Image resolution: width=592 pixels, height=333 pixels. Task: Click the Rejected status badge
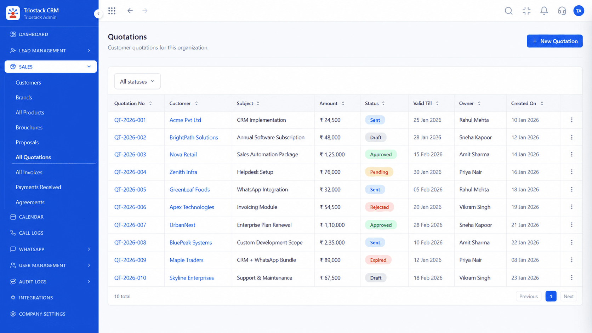pyautogui.click(x=379, y=207)
